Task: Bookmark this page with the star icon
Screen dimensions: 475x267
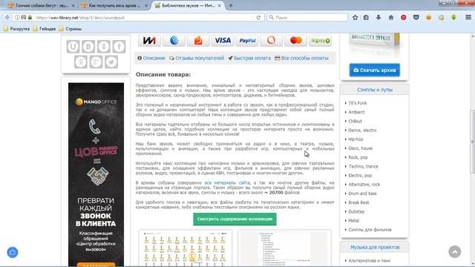Action: [x=355, y=18]
